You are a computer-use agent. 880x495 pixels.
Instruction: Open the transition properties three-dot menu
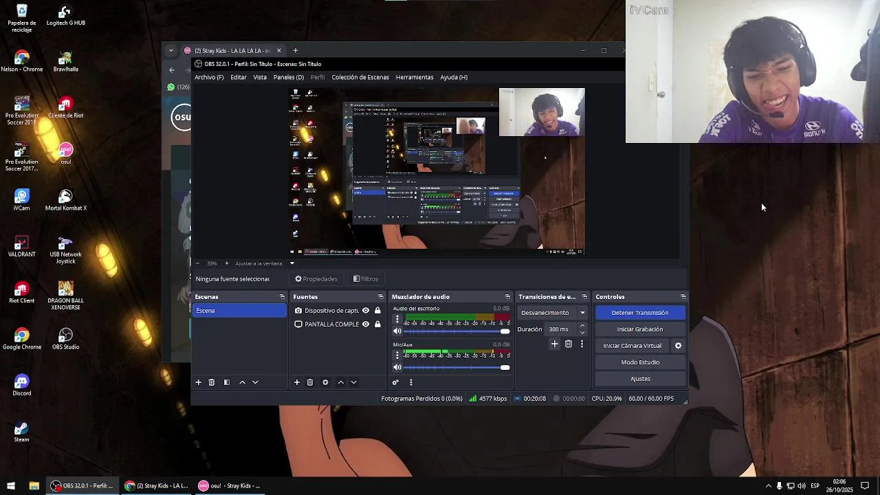pos(582,344)
